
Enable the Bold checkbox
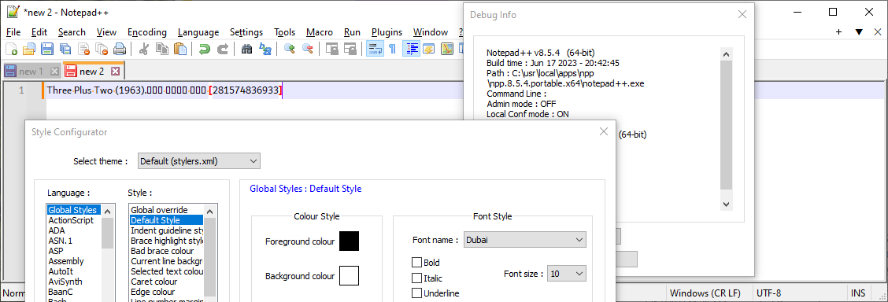[416, 263]
